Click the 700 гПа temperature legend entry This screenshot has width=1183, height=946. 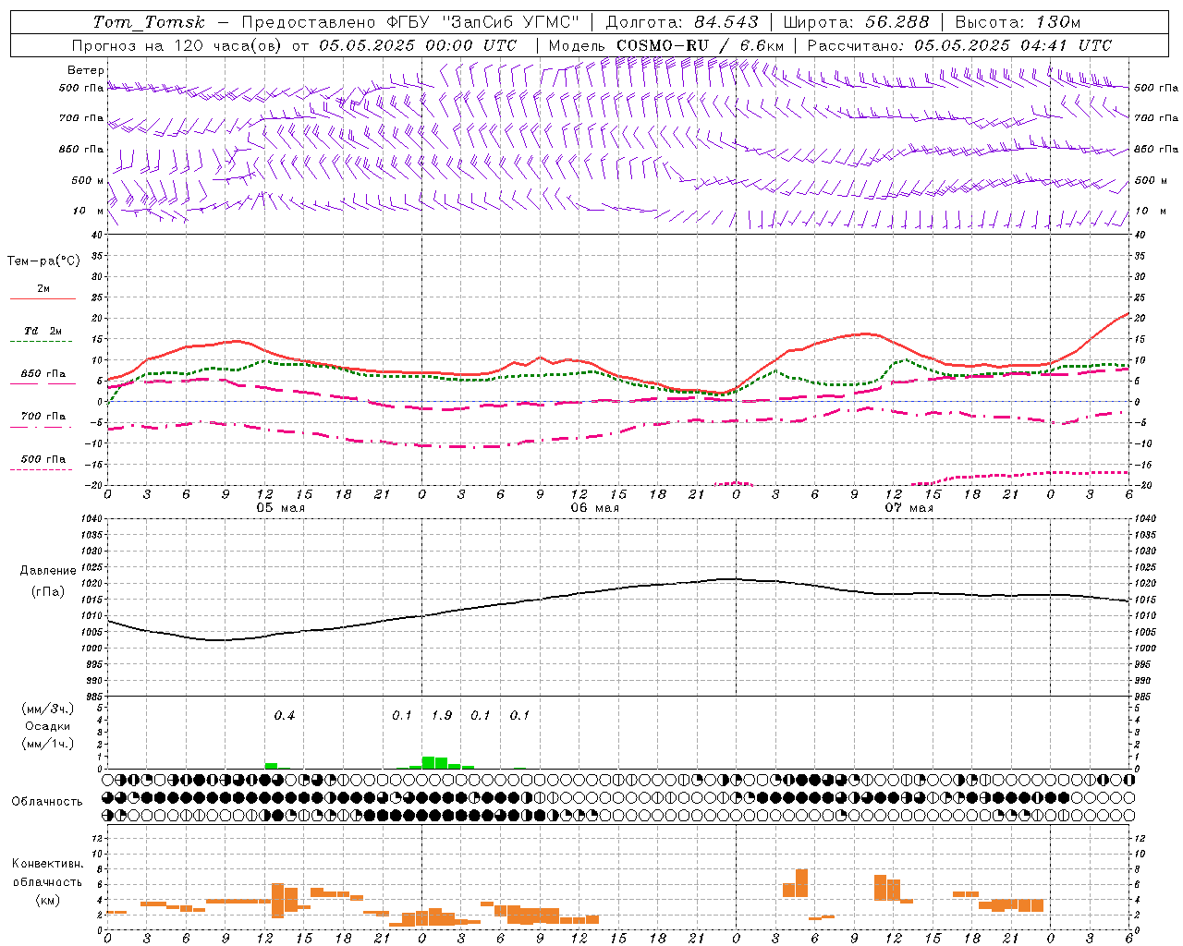pos(43,417)
